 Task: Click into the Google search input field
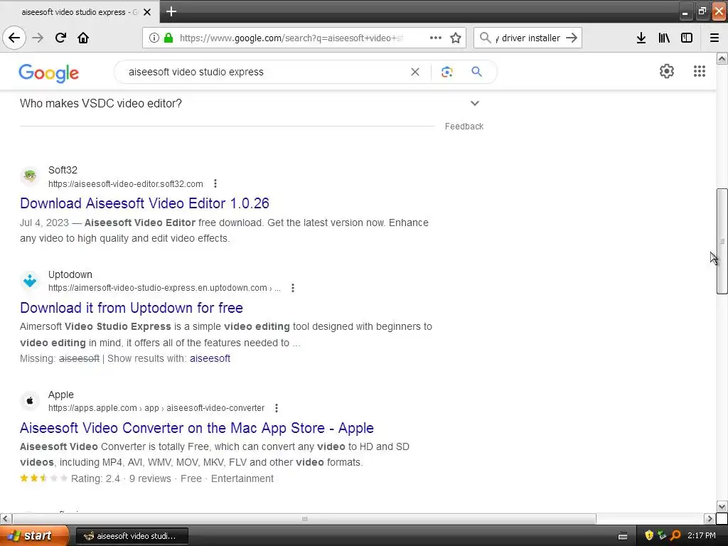tap(264, 72)
